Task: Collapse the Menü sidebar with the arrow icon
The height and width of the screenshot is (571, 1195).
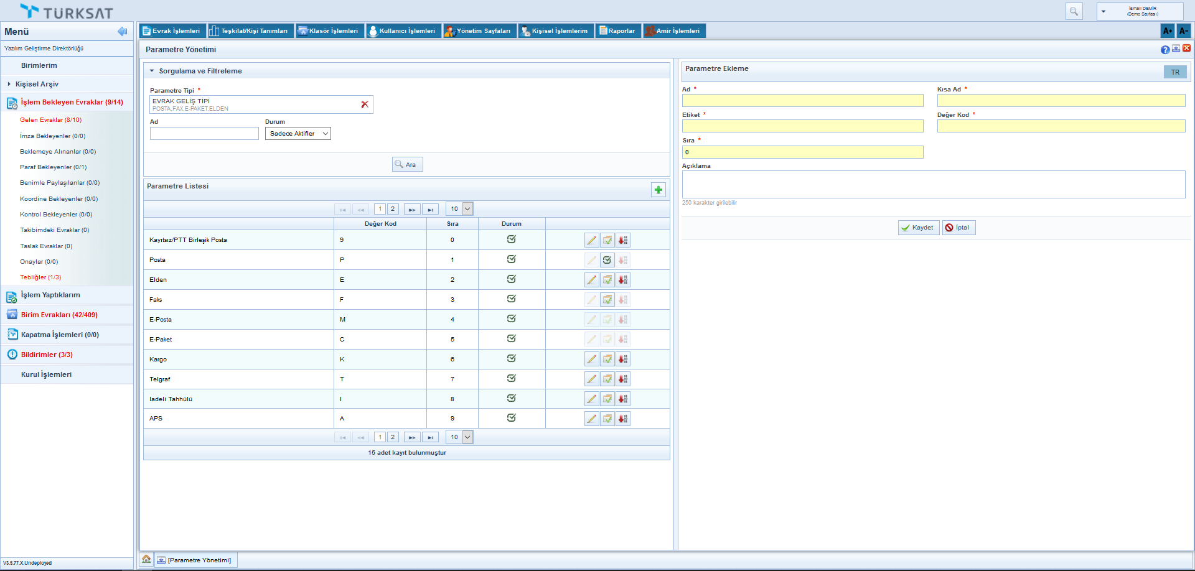Action: pos(122,32)
